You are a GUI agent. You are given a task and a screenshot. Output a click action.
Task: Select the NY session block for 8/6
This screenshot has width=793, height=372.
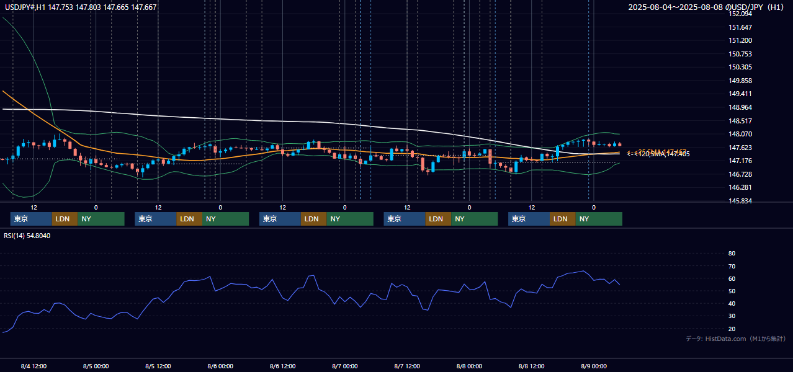[350, 219]
